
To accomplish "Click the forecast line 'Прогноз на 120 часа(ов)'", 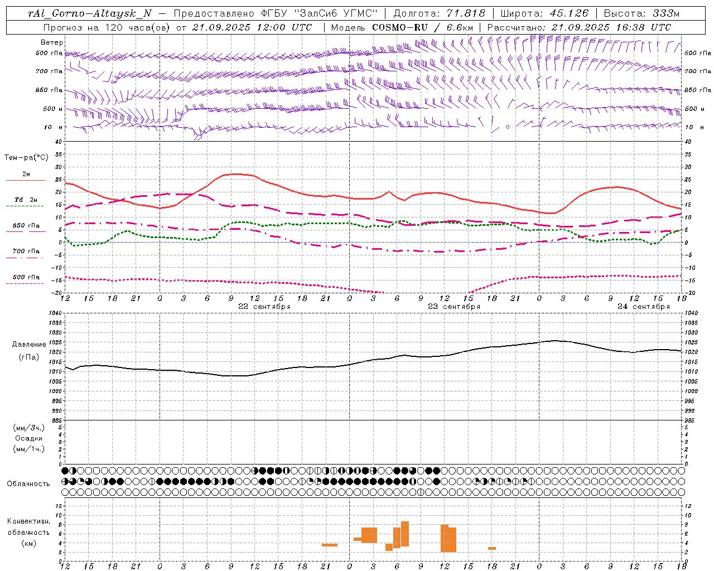I will (x=107, y=27).
